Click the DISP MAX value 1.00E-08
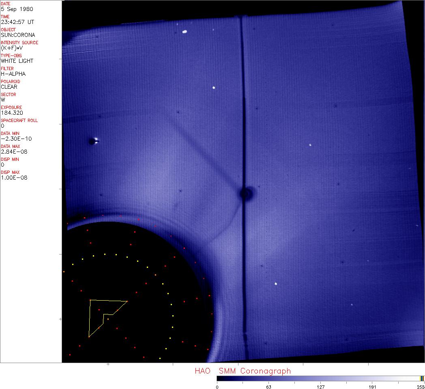Screen dimensions: 425x389 pos(14,177)
